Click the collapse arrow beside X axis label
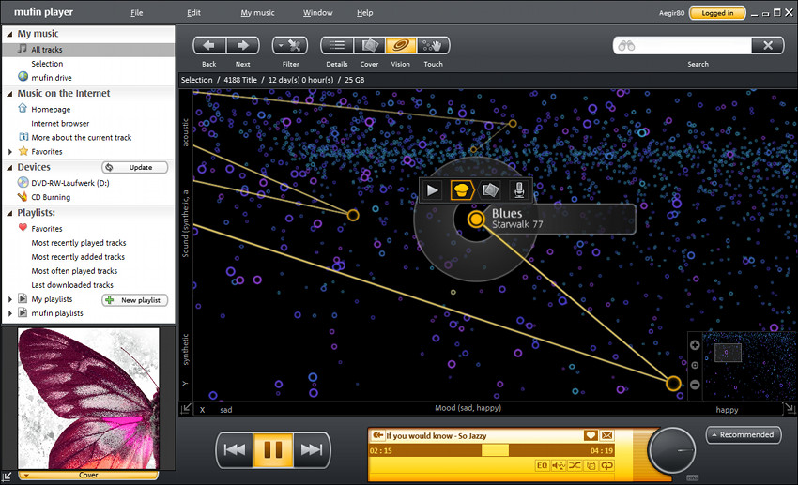The image size is (798, 485). 186,408
